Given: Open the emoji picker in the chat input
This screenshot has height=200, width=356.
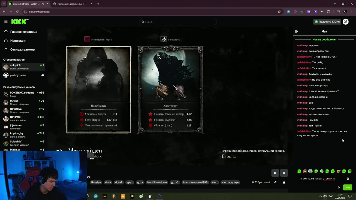Looking at the screenshot, I should (348, 179).
